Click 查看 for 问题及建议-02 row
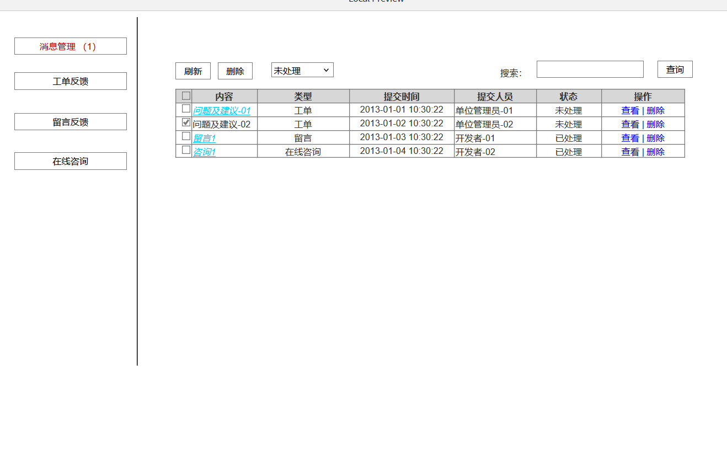 click(x=630, y=124)
